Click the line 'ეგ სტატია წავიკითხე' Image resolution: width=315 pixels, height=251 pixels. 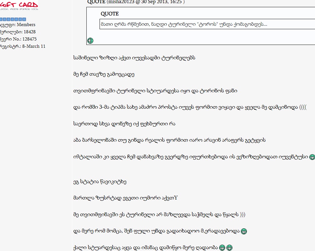click(x=100, y=182)
